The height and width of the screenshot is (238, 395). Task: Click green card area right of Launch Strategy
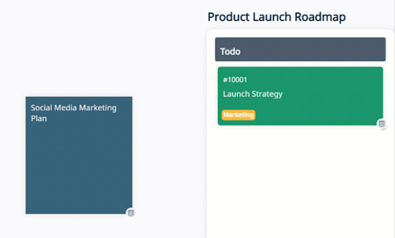(333, 94)
